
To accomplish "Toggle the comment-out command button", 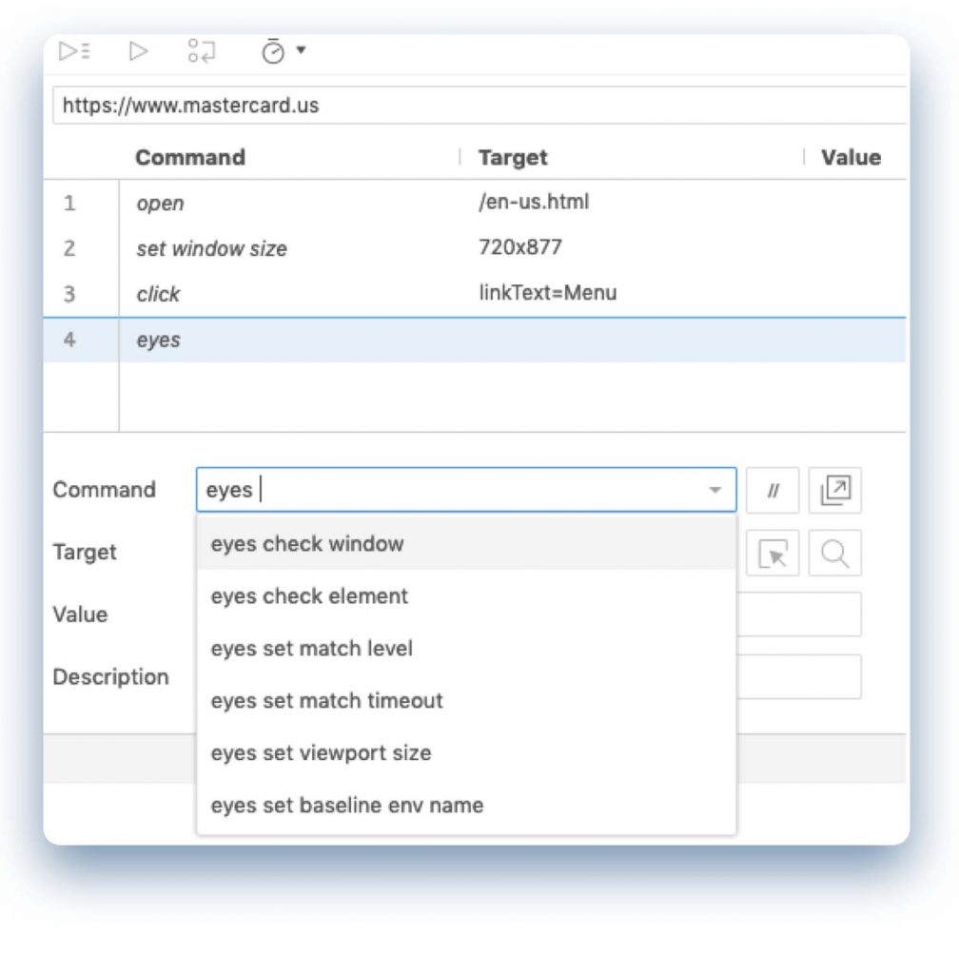I will tap(773, 490).
